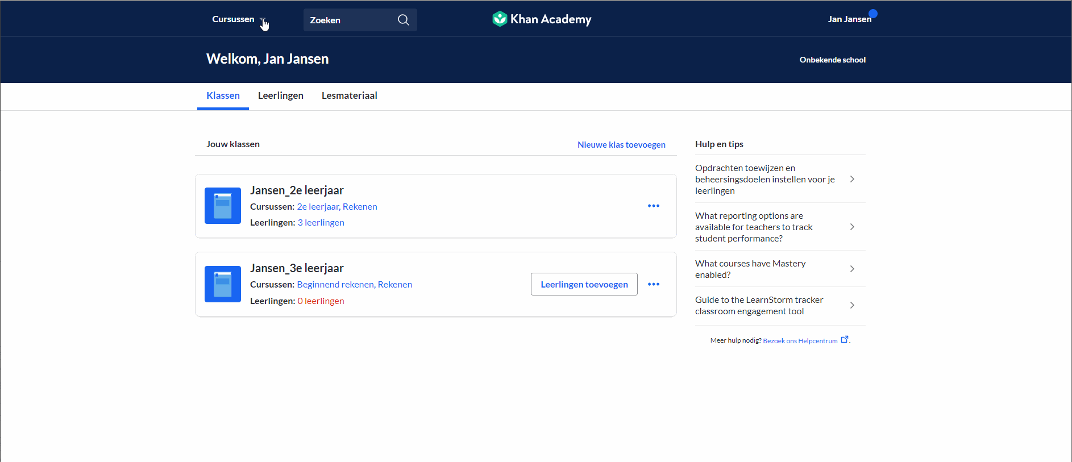Open the Beginnend rekenen course link

pos(335,285)
